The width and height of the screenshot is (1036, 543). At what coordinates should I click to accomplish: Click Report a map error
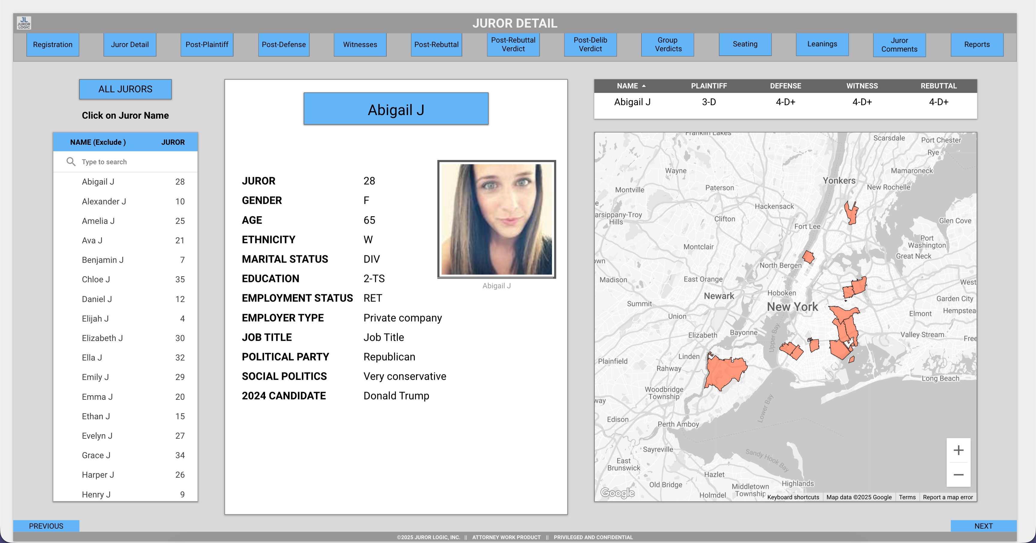point(948,497)
